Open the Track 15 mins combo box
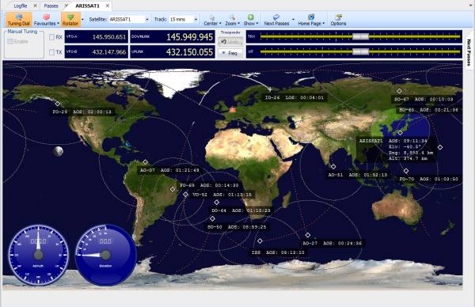This screenshot has height=307, width=475. 184,19
